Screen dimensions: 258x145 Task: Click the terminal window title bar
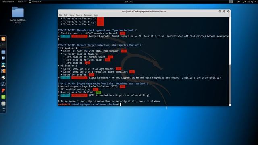(144, 12)
